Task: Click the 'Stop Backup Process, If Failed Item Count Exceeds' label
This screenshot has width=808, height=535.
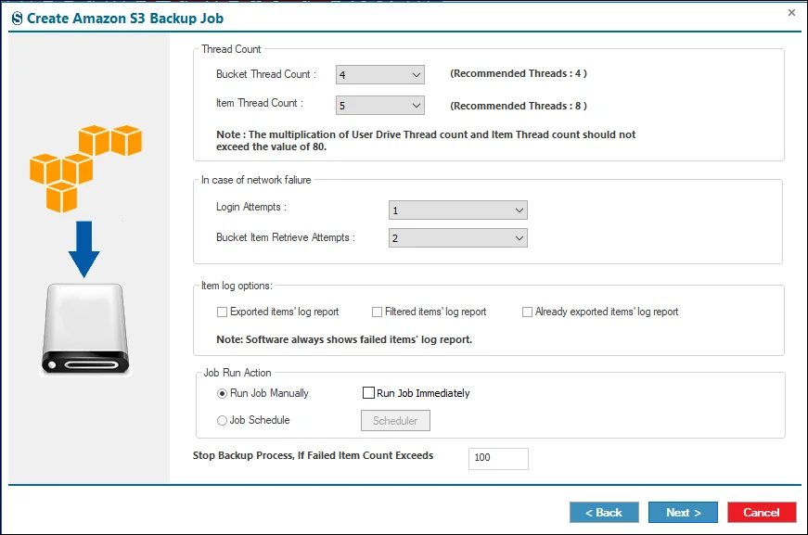Action: coord(313,455)
